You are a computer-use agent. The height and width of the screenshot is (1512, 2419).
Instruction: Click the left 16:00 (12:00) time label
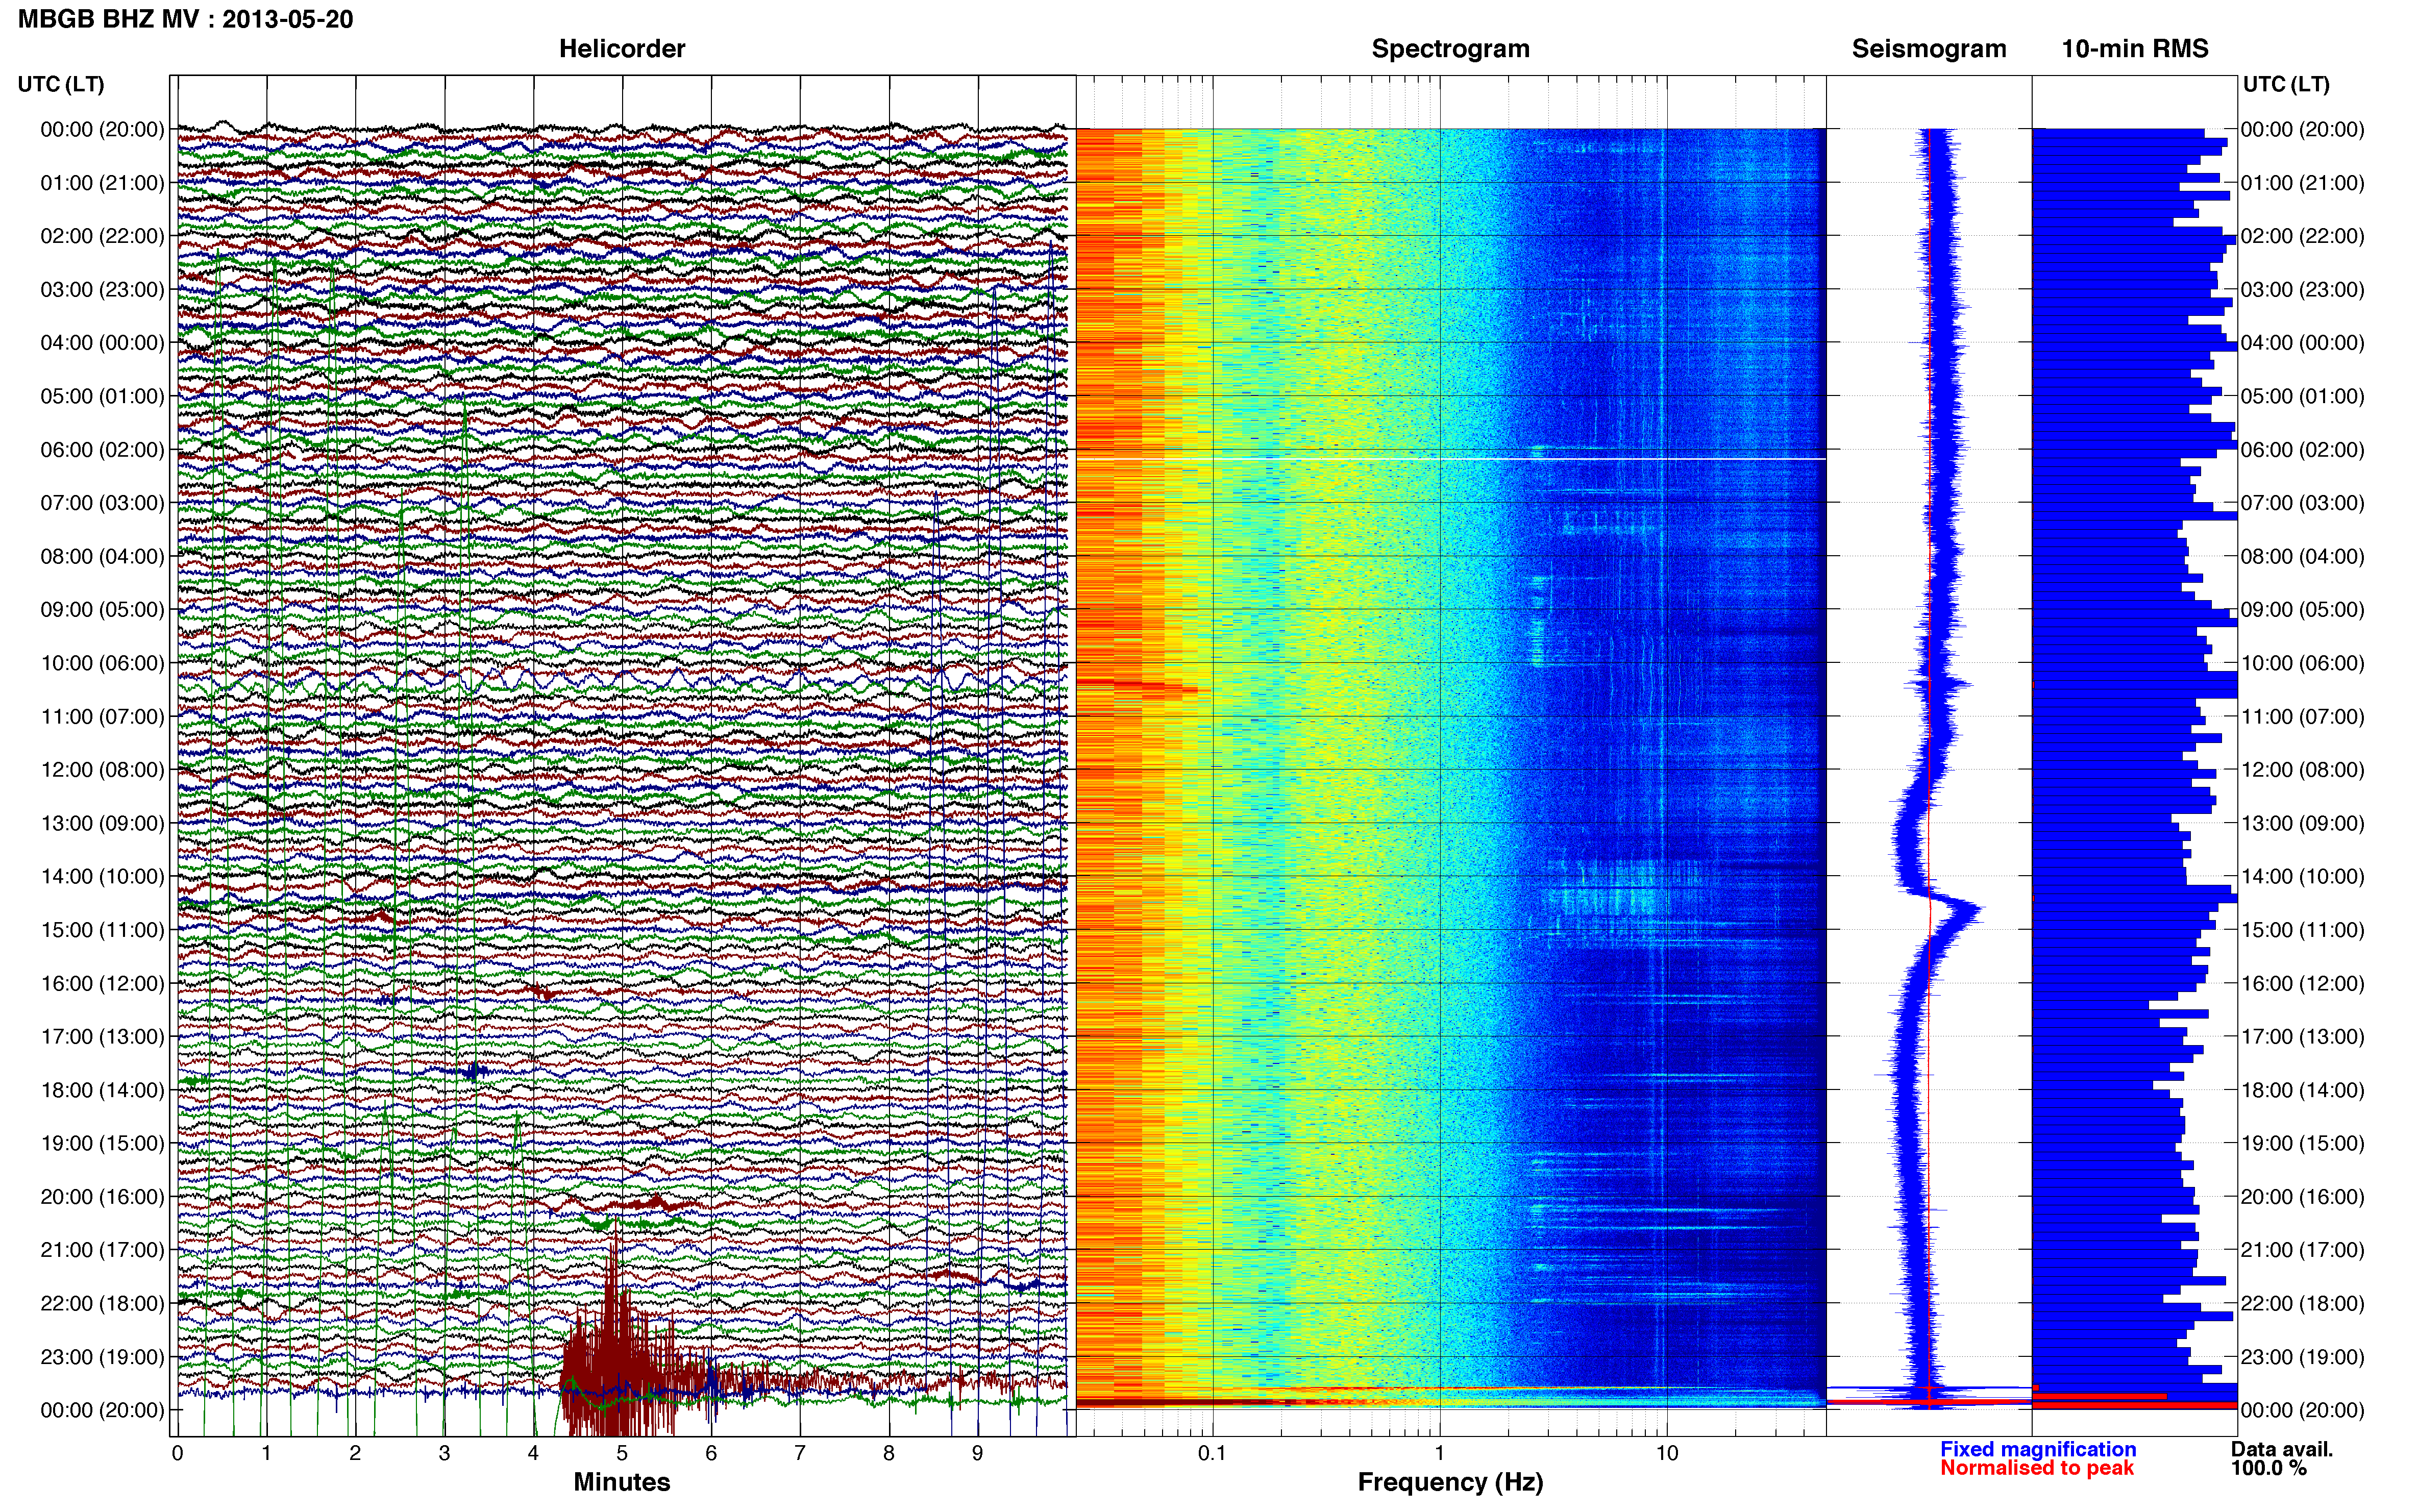tap(102, 983)
